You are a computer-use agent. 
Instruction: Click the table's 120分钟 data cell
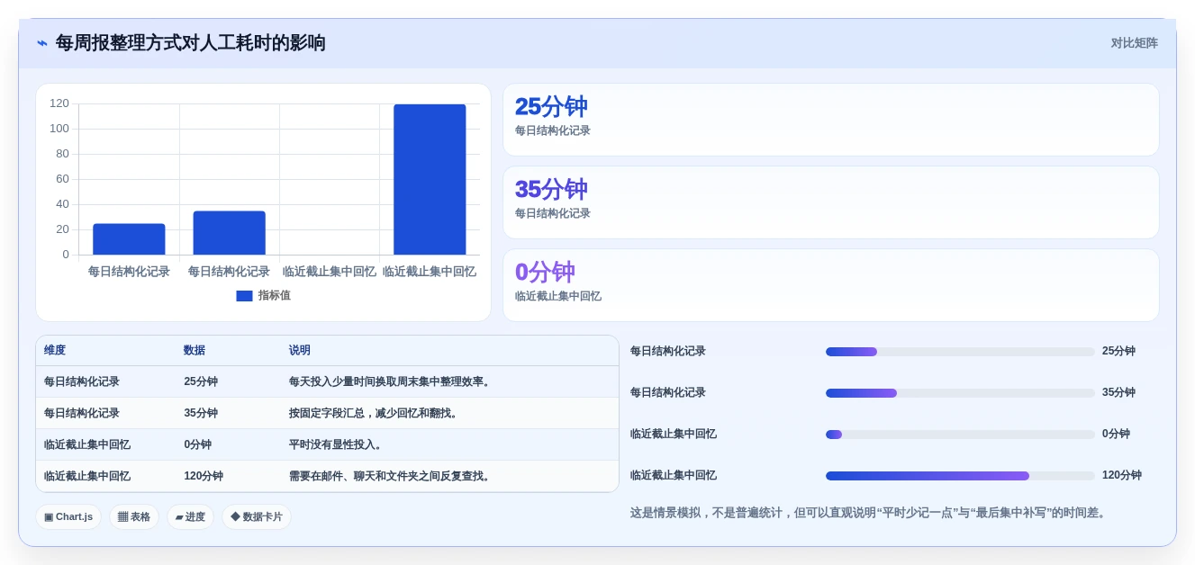click(204, 477)
